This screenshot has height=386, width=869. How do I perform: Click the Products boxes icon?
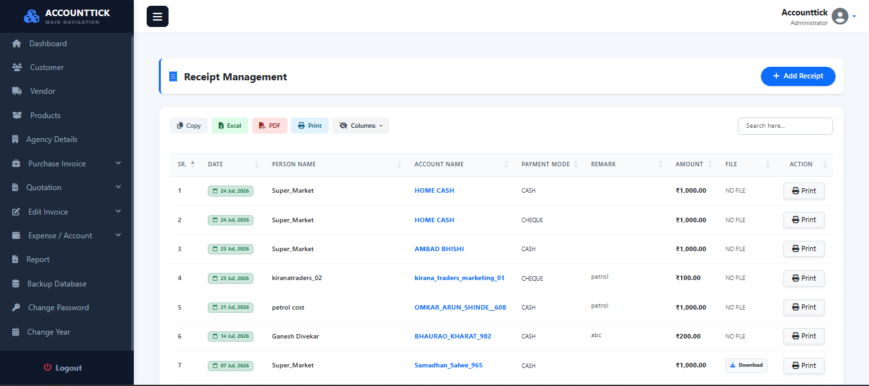click(x=17, y=116)
